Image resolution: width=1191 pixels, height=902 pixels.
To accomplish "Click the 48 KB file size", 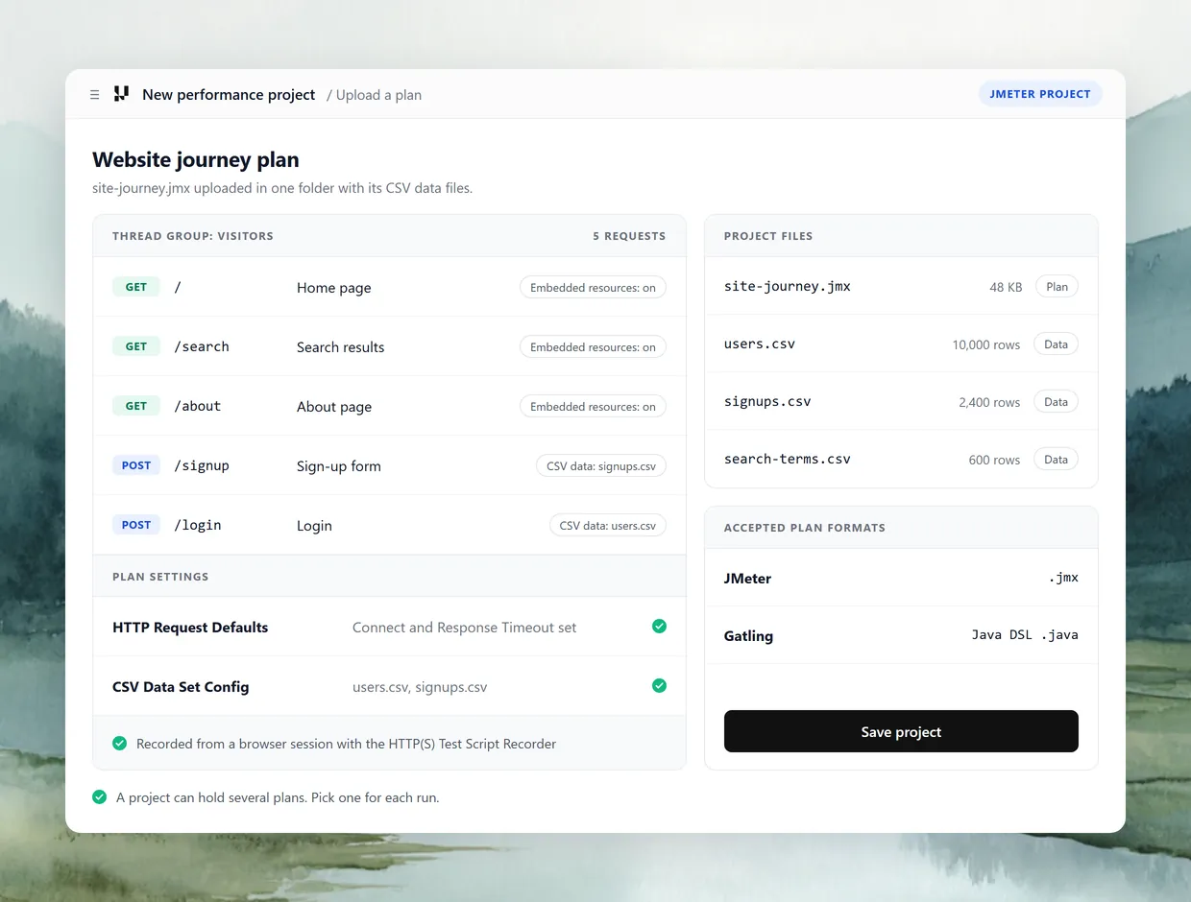I will pos(1006,287).
